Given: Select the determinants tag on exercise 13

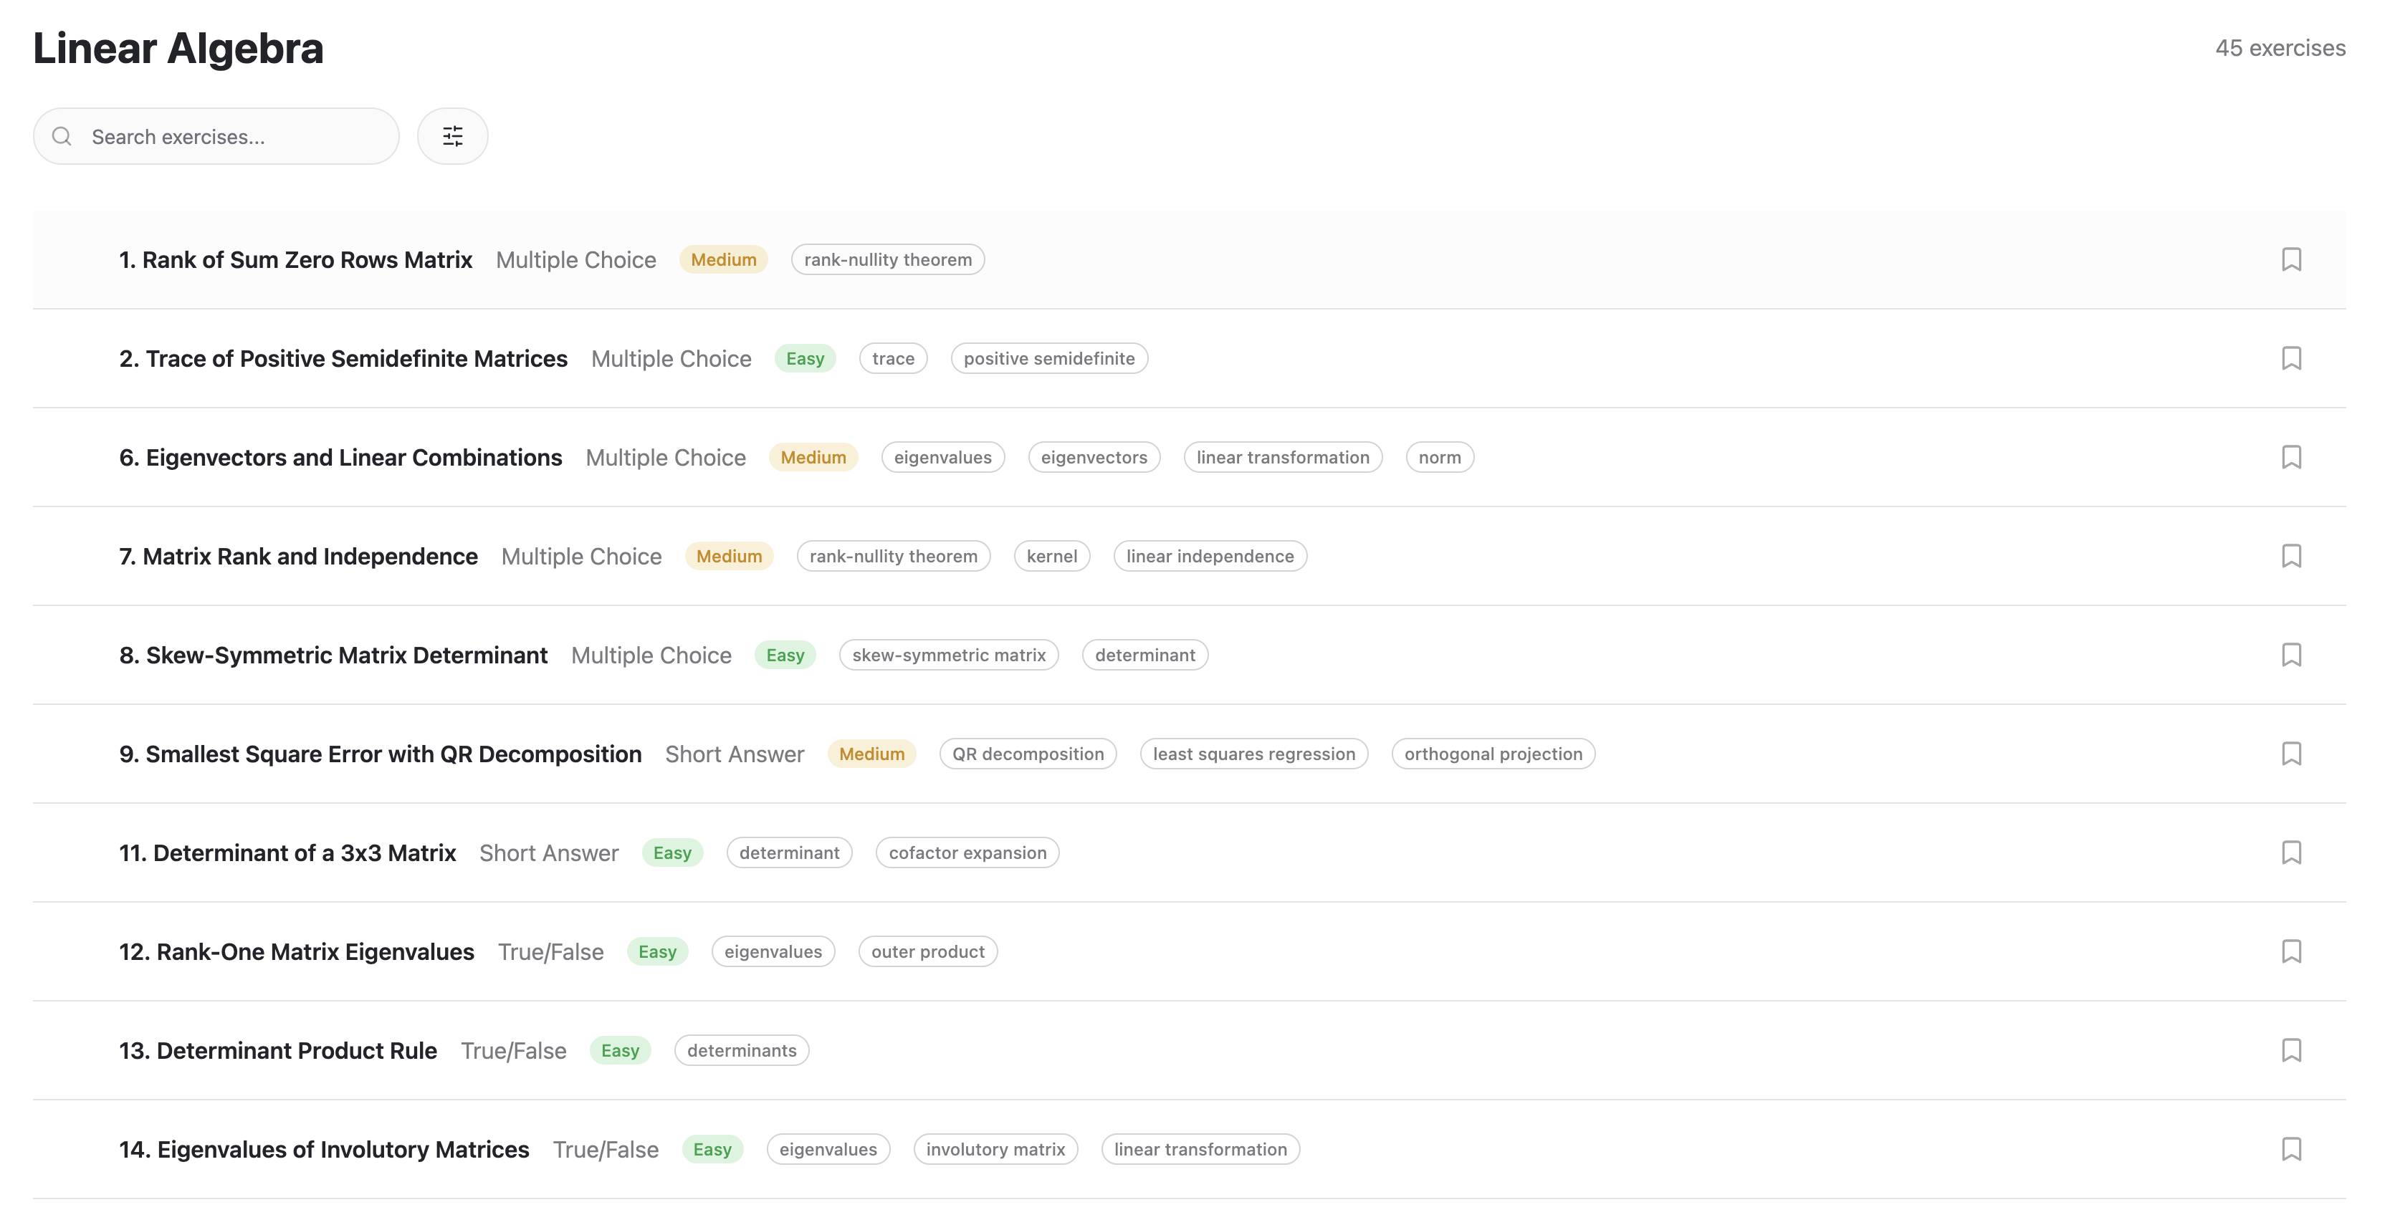Looking at the screenshot, I should pyautogui.click(x=742, y=1051).
